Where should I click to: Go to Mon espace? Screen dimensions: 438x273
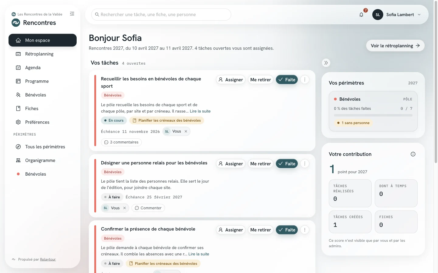[x=43, y=40]
